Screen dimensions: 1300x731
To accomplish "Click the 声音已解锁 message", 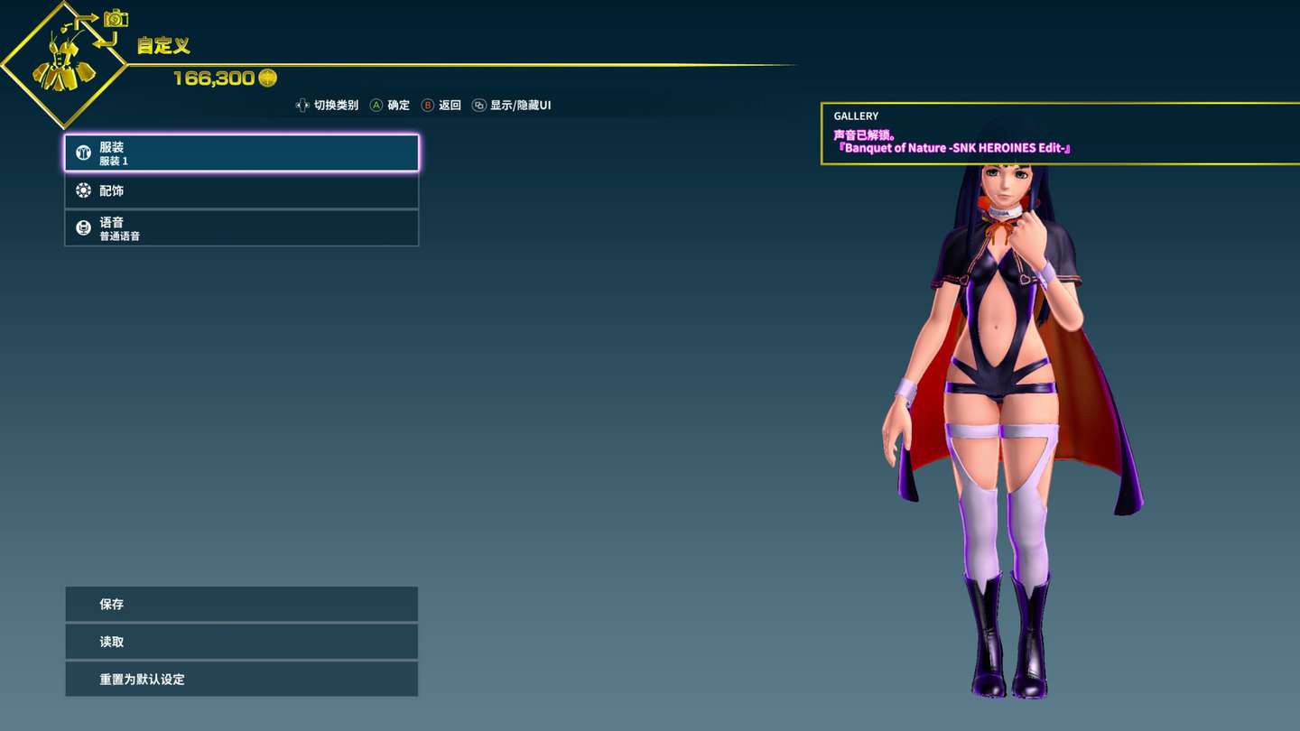I will pyautogui.click(x=862, y=135).
